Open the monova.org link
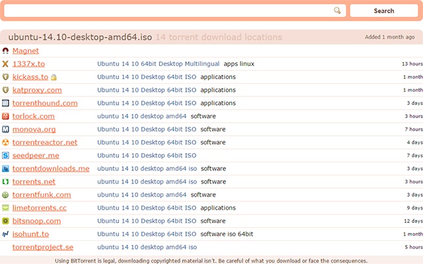423x264 pixels. pyautogui.click(x=34, y=129)
